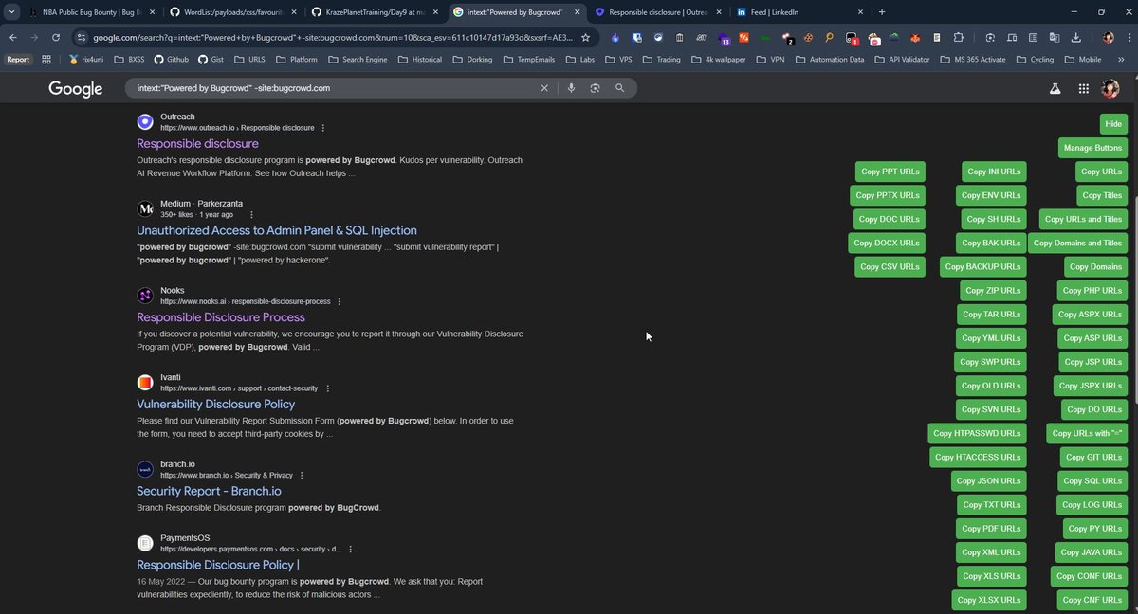
Task: Click Copy GIT URLs button
Action: click(x=1093, y=457)
